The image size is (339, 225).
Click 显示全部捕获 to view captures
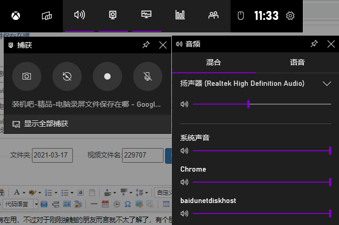click(46, 124)
